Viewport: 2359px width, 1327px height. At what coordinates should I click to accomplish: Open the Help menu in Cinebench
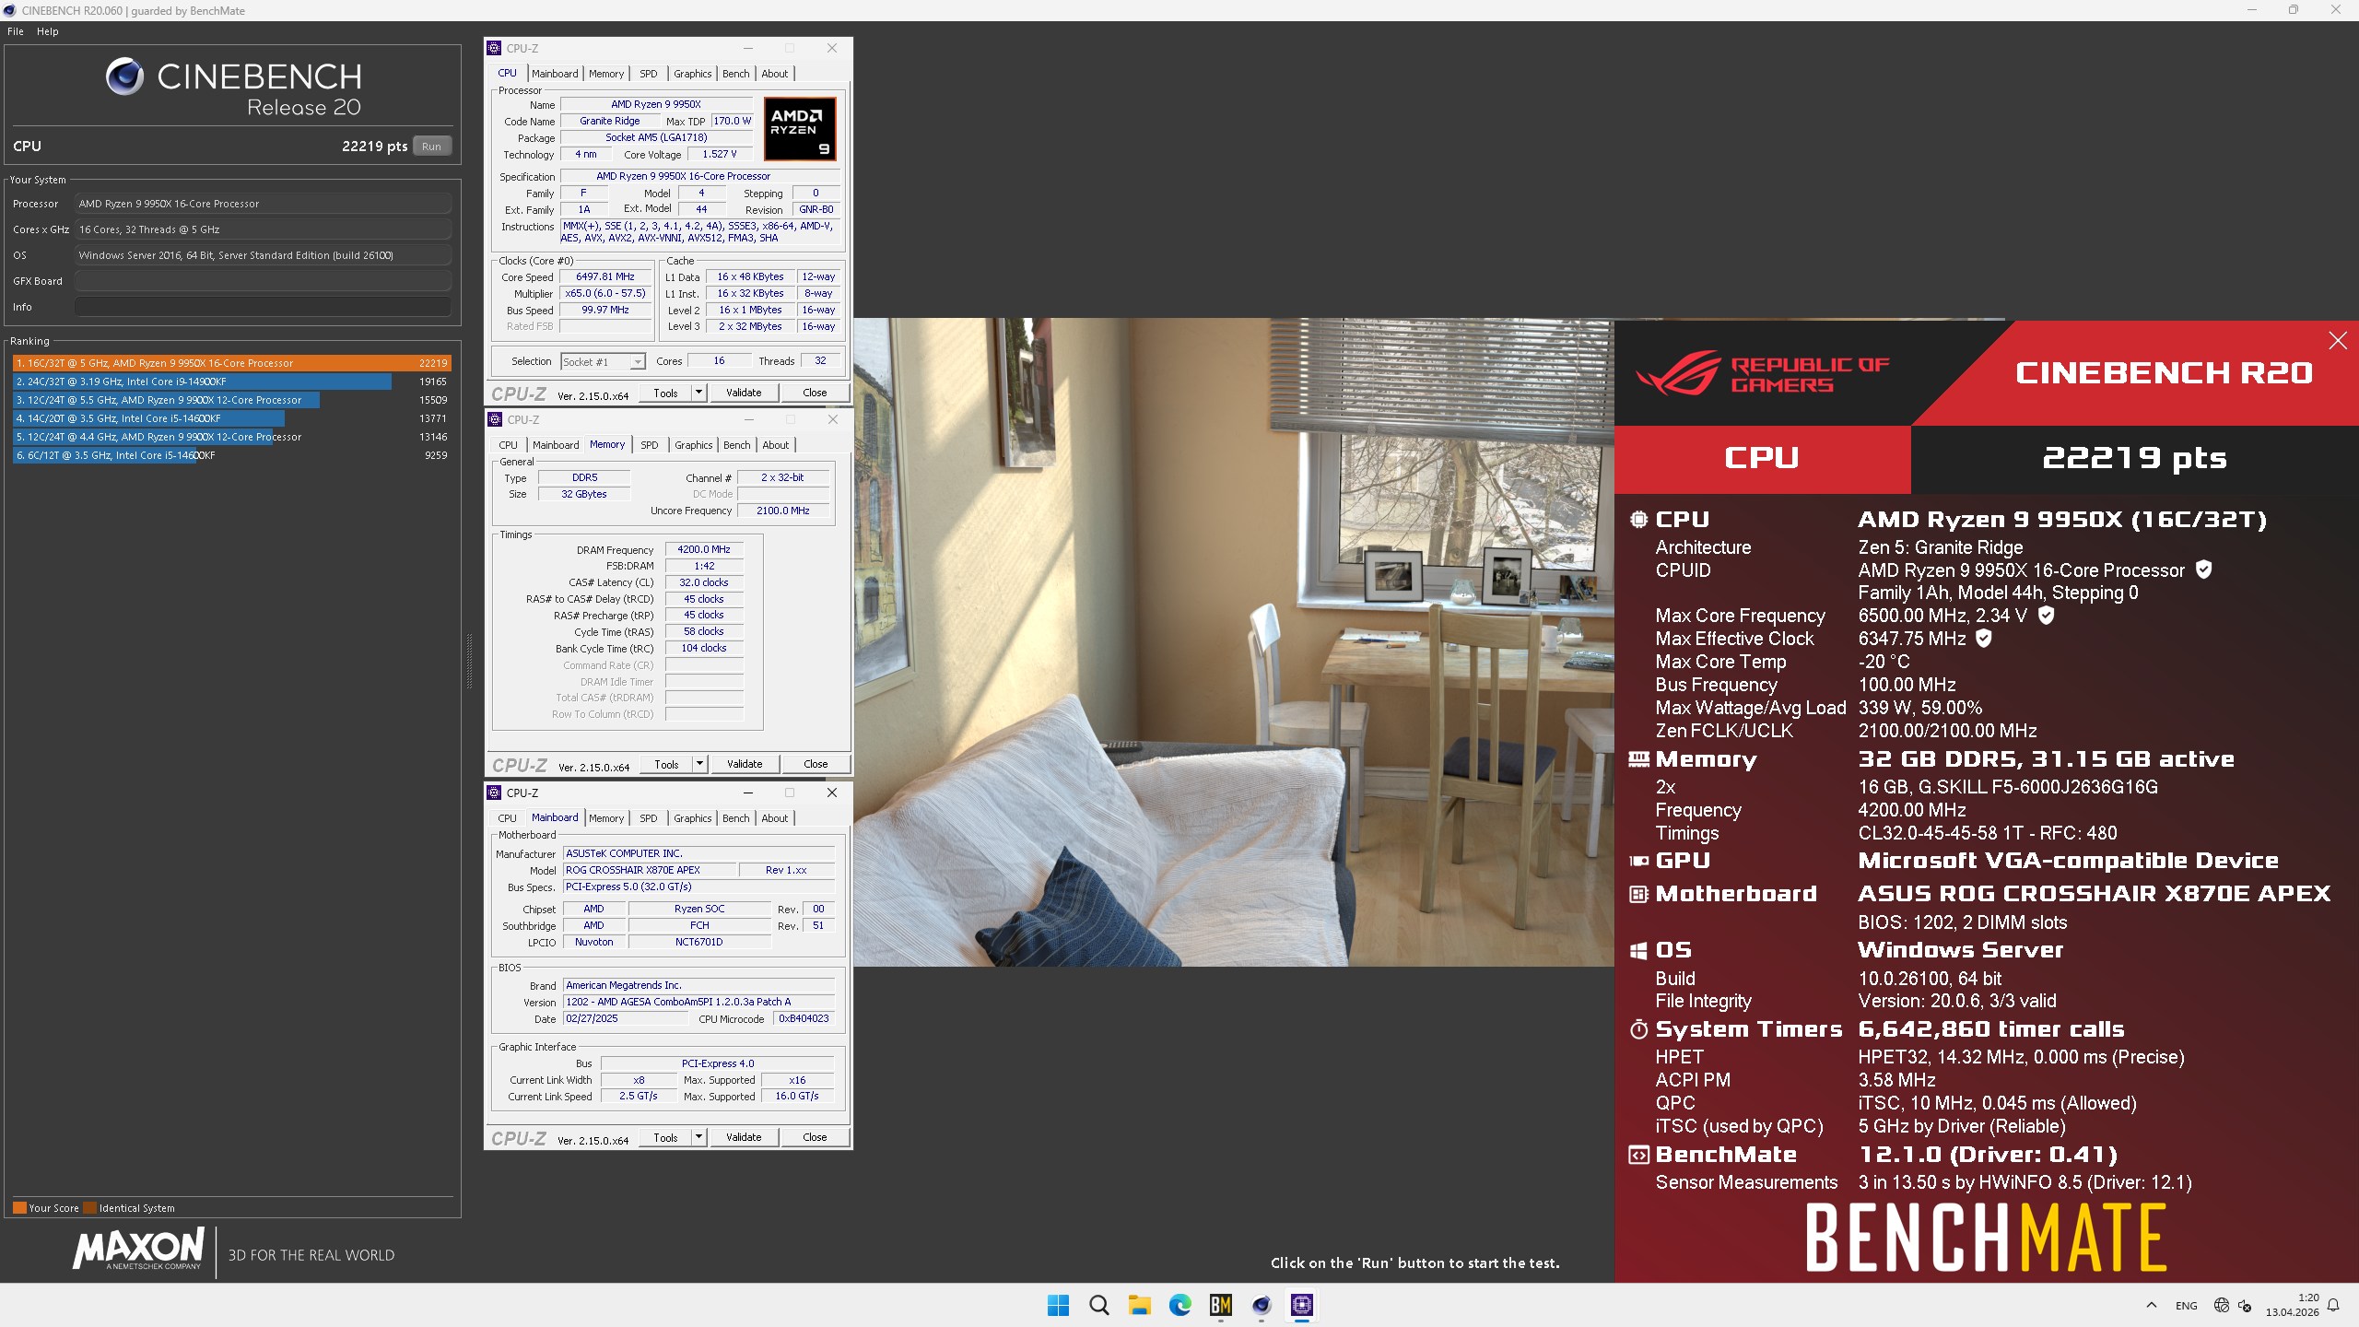click(47, 31)
